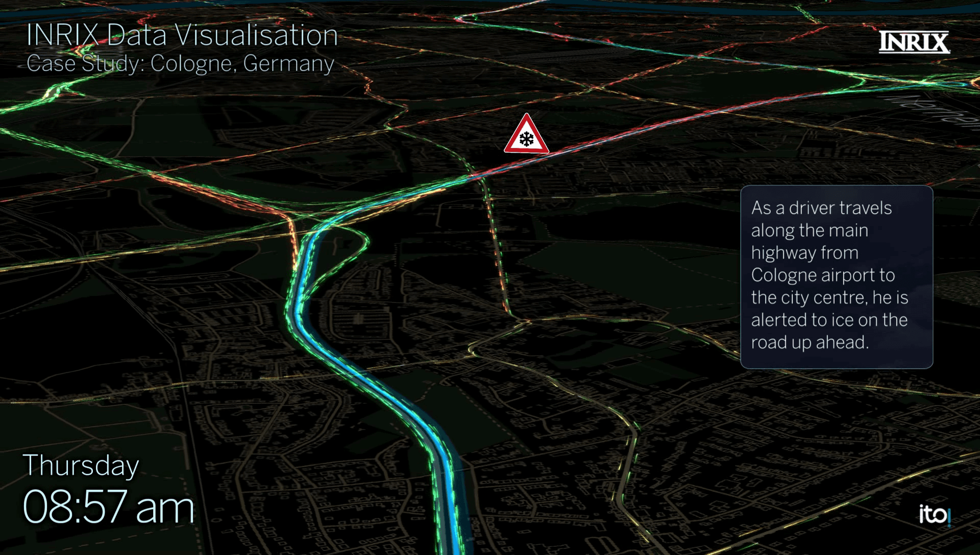This screenshot has width=980, height=555.
Task: Click the INRIX Data Visualisation title
Action: (182, 35)
